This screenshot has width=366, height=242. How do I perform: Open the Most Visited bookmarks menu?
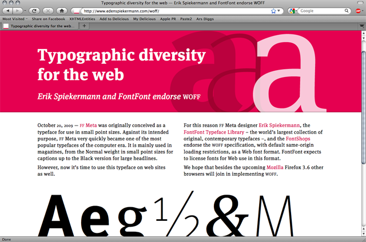[15, 19]
